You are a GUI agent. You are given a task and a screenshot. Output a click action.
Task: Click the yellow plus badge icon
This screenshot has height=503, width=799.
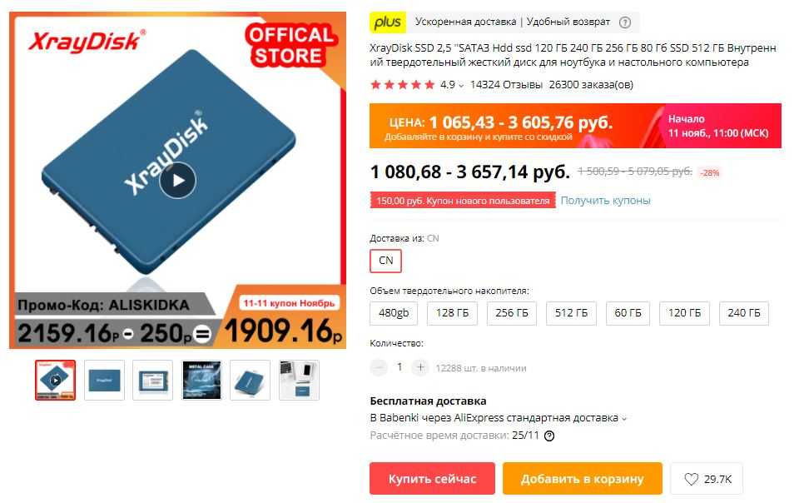pos(388,22)
